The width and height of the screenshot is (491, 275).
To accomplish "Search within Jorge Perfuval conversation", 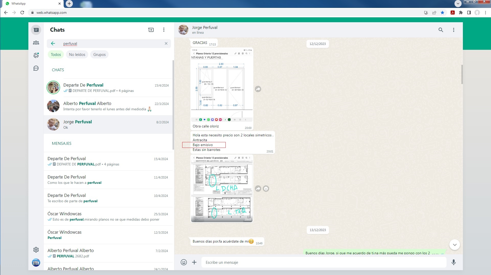I will tap(441, 30).
